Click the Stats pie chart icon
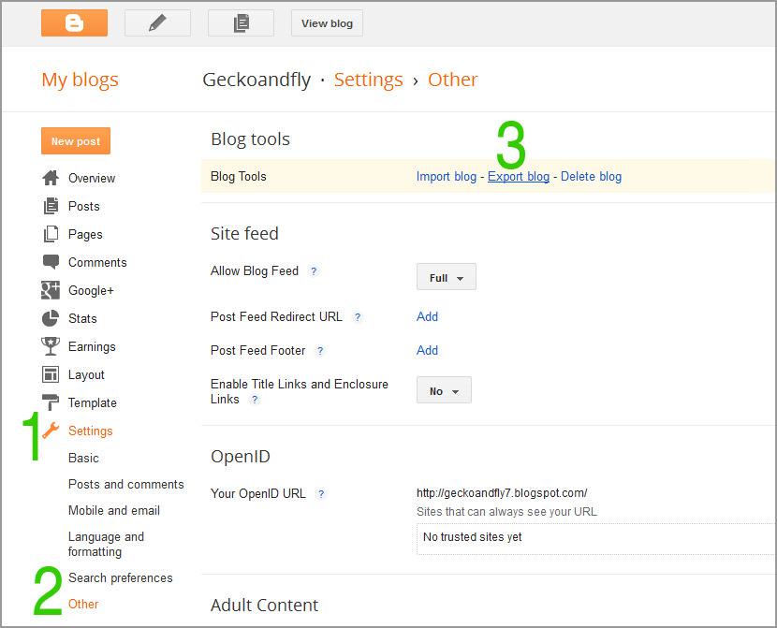The image size is (777, 628). 51,318
